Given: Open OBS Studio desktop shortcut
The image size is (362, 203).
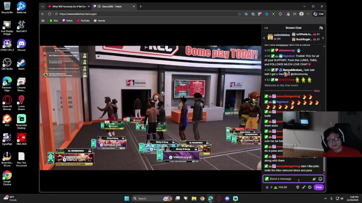Looking at the screenshot, I should click(7, 64).
